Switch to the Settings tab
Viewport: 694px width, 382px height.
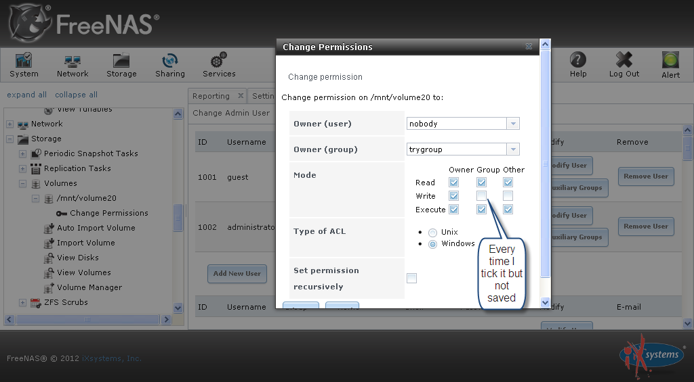262,96
